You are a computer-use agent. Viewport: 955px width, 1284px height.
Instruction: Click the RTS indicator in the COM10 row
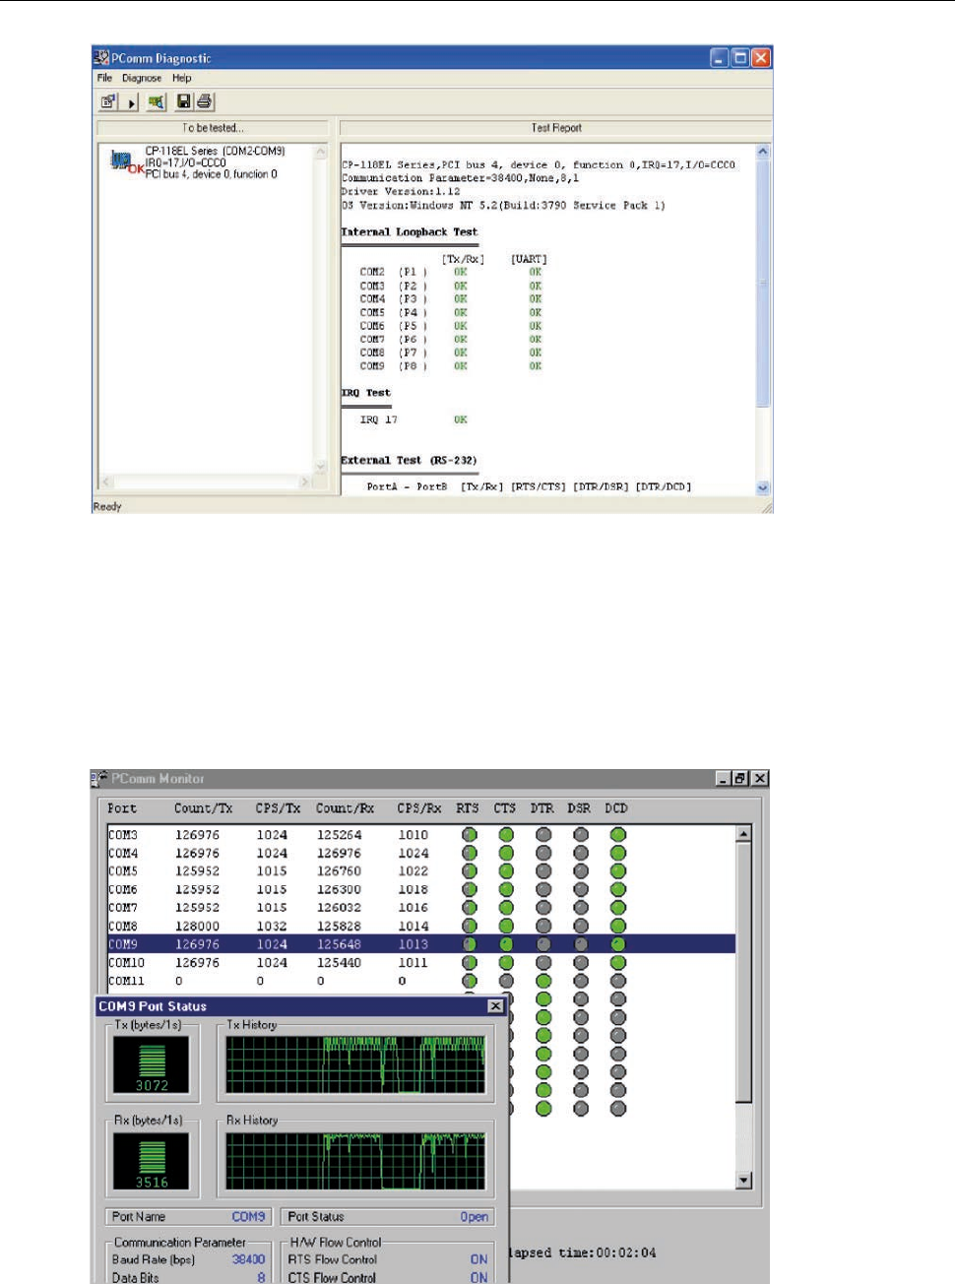click(470, 963)
